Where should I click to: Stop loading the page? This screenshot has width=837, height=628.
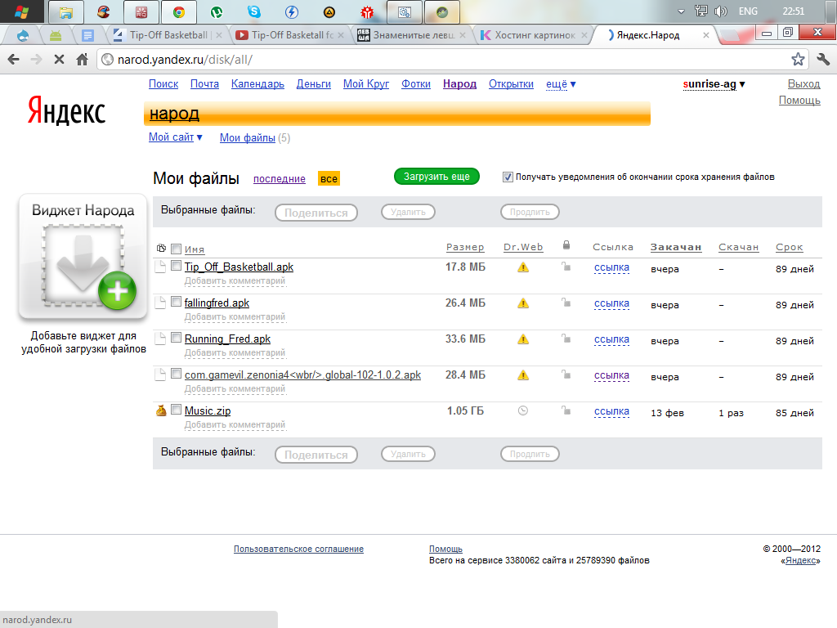click(59, 59)
